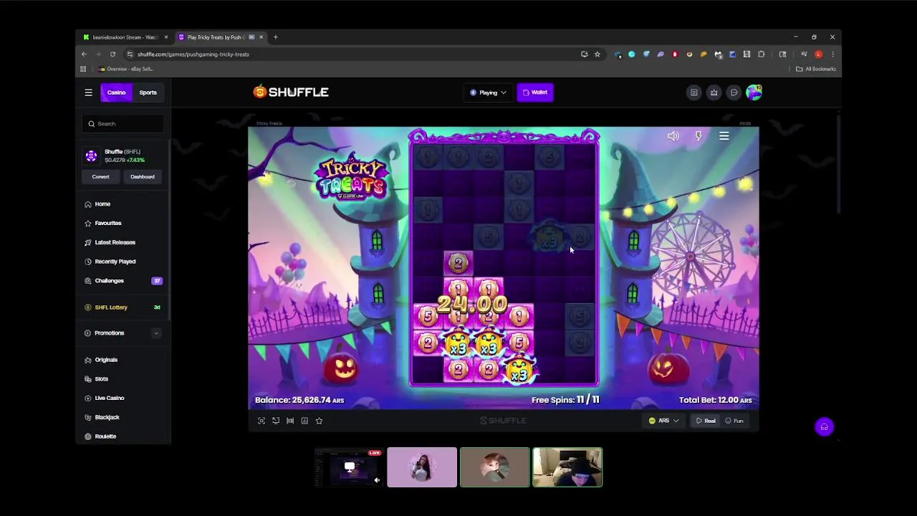Switch to Real play mode

pyautogui.click(x=706, y=421)
